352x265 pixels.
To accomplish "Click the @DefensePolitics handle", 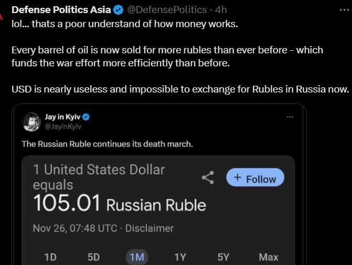I will point(168,10).
